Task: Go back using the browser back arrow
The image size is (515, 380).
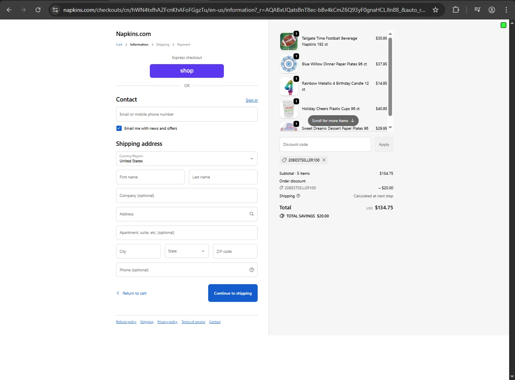Action: [9, 10]
